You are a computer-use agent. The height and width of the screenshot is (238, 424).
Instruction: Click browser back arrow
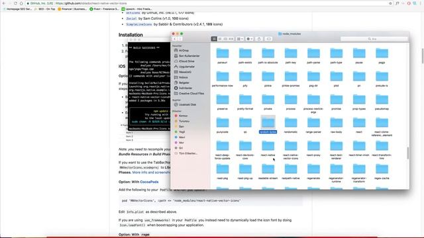click(4, 3)
